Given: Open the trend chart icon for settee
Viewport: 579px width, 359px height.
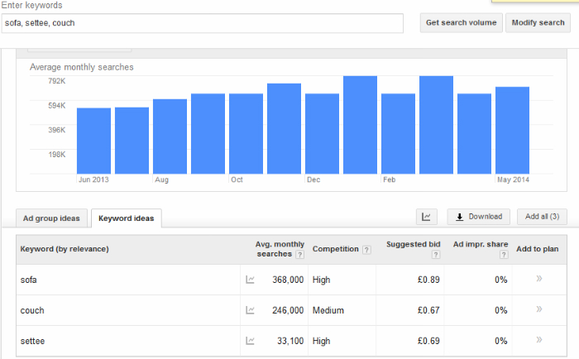Looking at the screenshot, I should 250,341.
